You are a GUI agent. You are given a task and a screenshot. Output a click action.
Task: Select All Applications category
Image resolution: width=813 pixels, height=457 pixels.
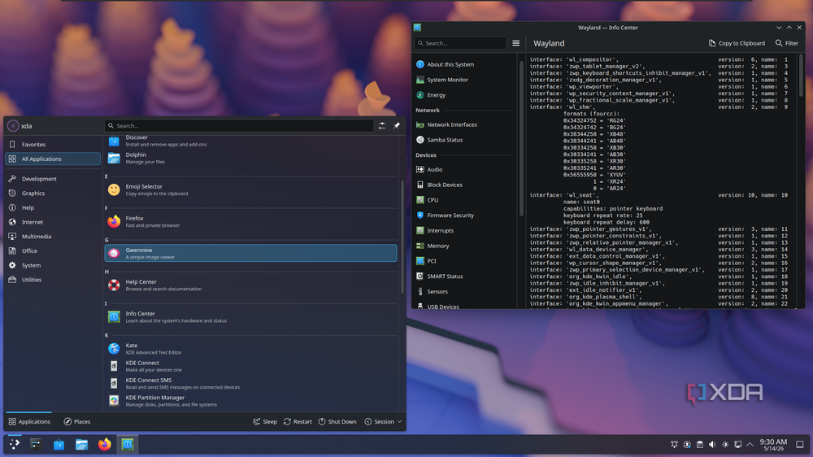pos(52,159)
